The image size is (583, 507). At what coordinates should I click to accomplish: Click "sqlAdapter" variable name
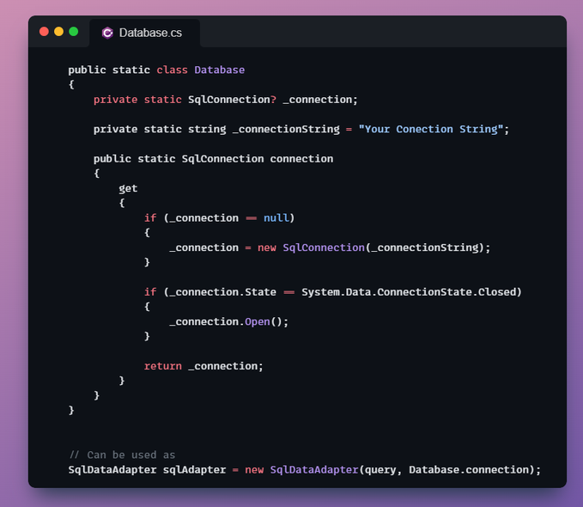tap(194, 470)
